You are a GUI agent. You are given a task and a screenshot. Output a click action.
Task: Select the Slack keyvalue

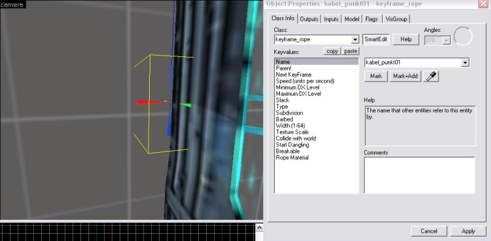(x=316, y=100)
